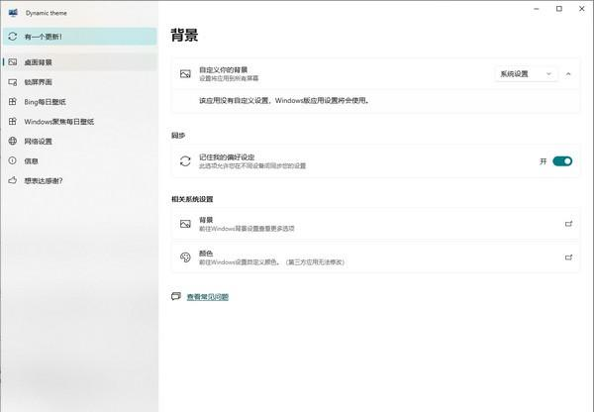Image resolution: width=594 pixels, height=412 pixels.
Task: Collapse the 自定义你的背景 card chevron
Action: [x=568, y=74]
